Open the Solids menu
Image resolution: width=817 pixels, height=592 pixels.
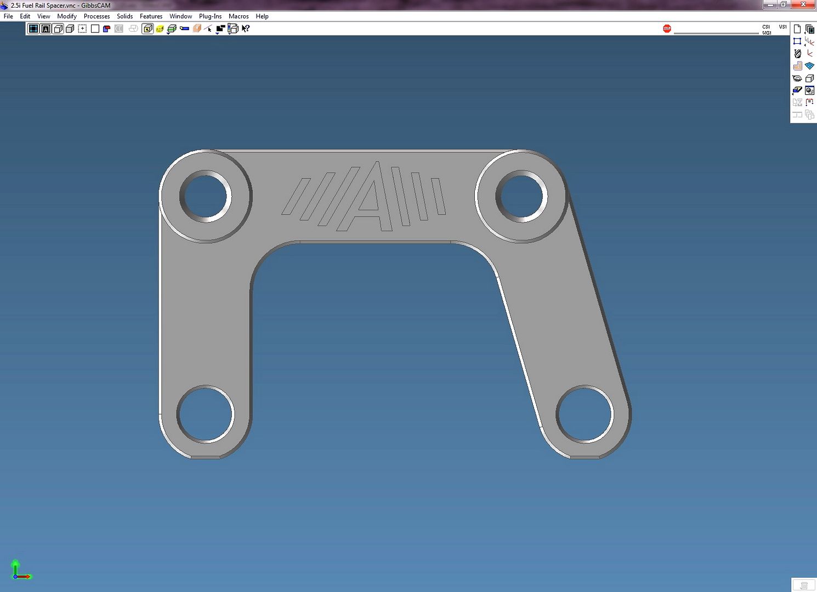point(124,16)
